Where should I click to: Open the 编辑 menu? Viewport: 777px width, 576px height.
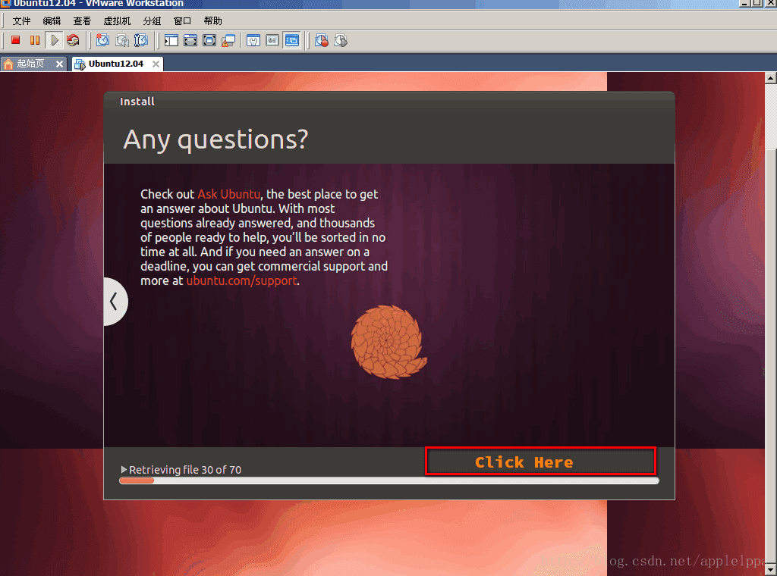click(x=52, y=20)
